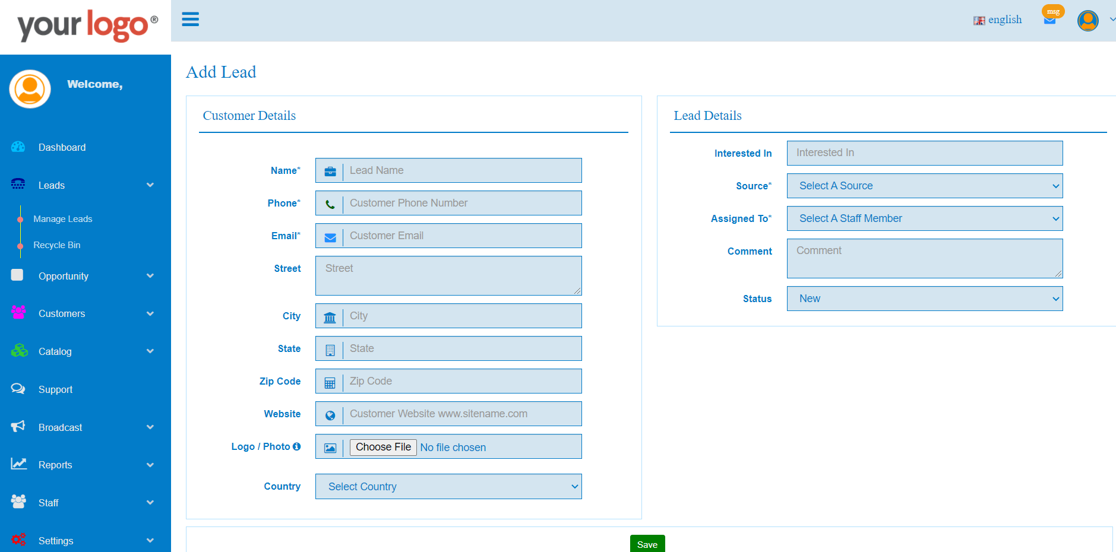The height and width of the screenshot is (552, 1116).
Task: Open the Select A Staff Member dropdown
Action: pyautogui.click(x=924, y=218)
